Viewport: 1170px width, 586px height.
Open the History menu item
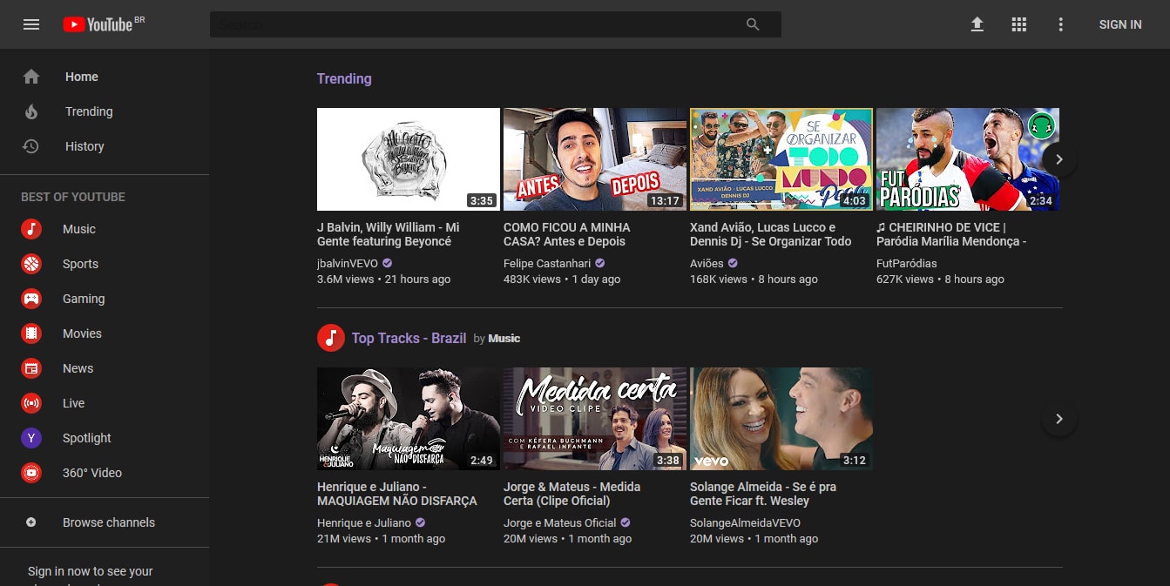coord(85,146)
